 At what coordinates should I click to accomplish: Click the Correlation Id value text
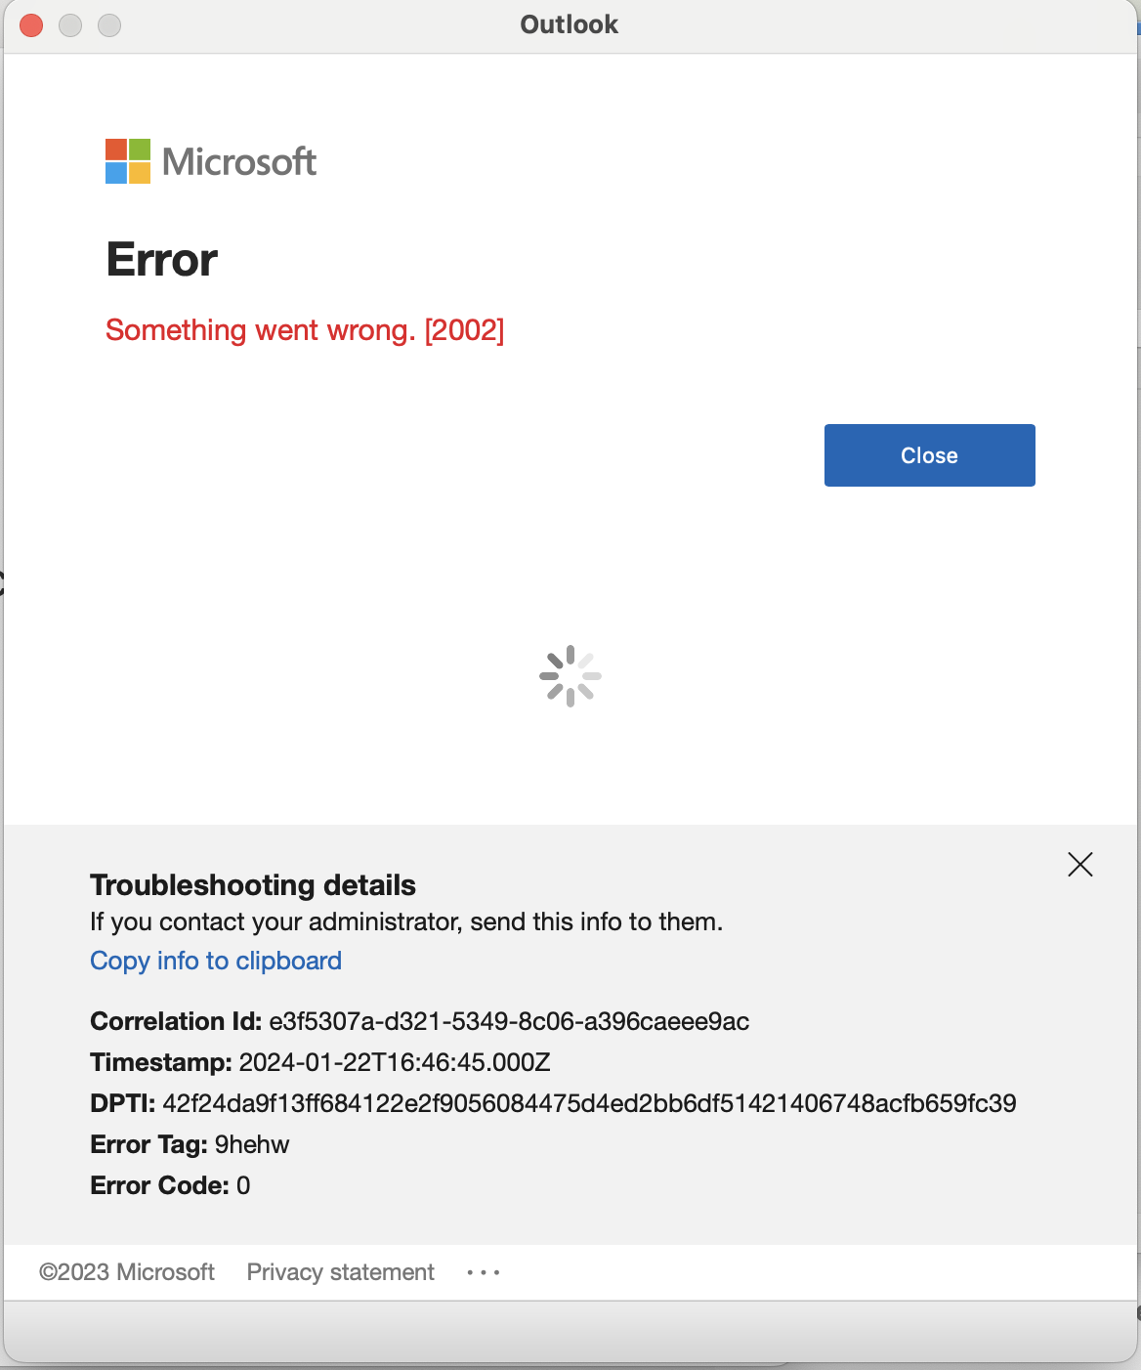coord(509,1021)
